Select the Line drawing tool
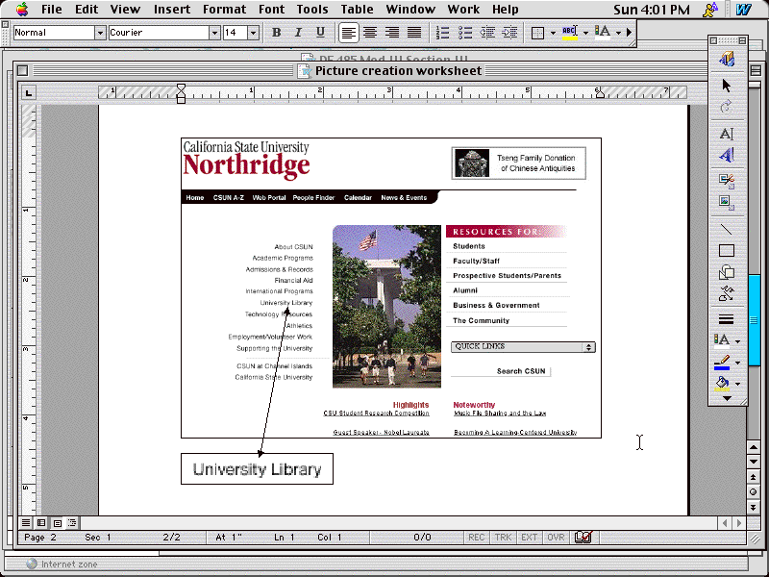The width and height of the screenshot is (769, 577). pos(727,229)
